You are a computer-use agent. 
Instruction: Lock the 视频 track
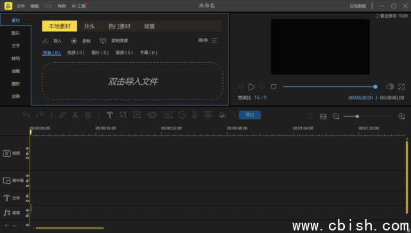(27, 153)
